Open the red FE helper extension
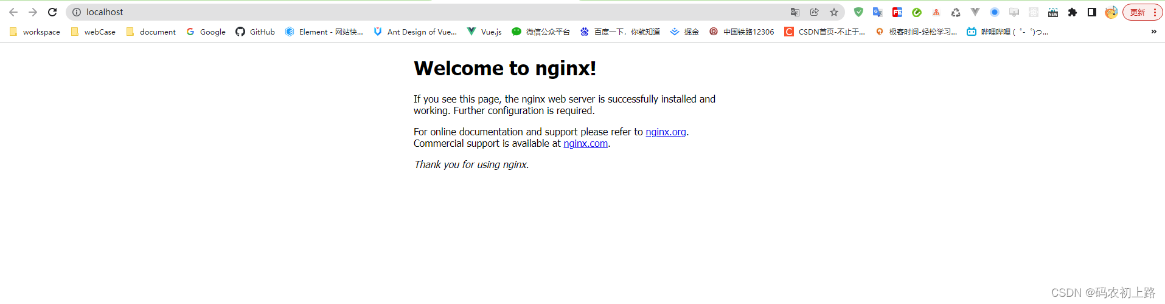This screenshot has width=1165, height=304. point(897,12)
